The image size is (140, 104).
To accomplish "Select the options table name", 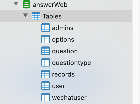I will point(63,40).
